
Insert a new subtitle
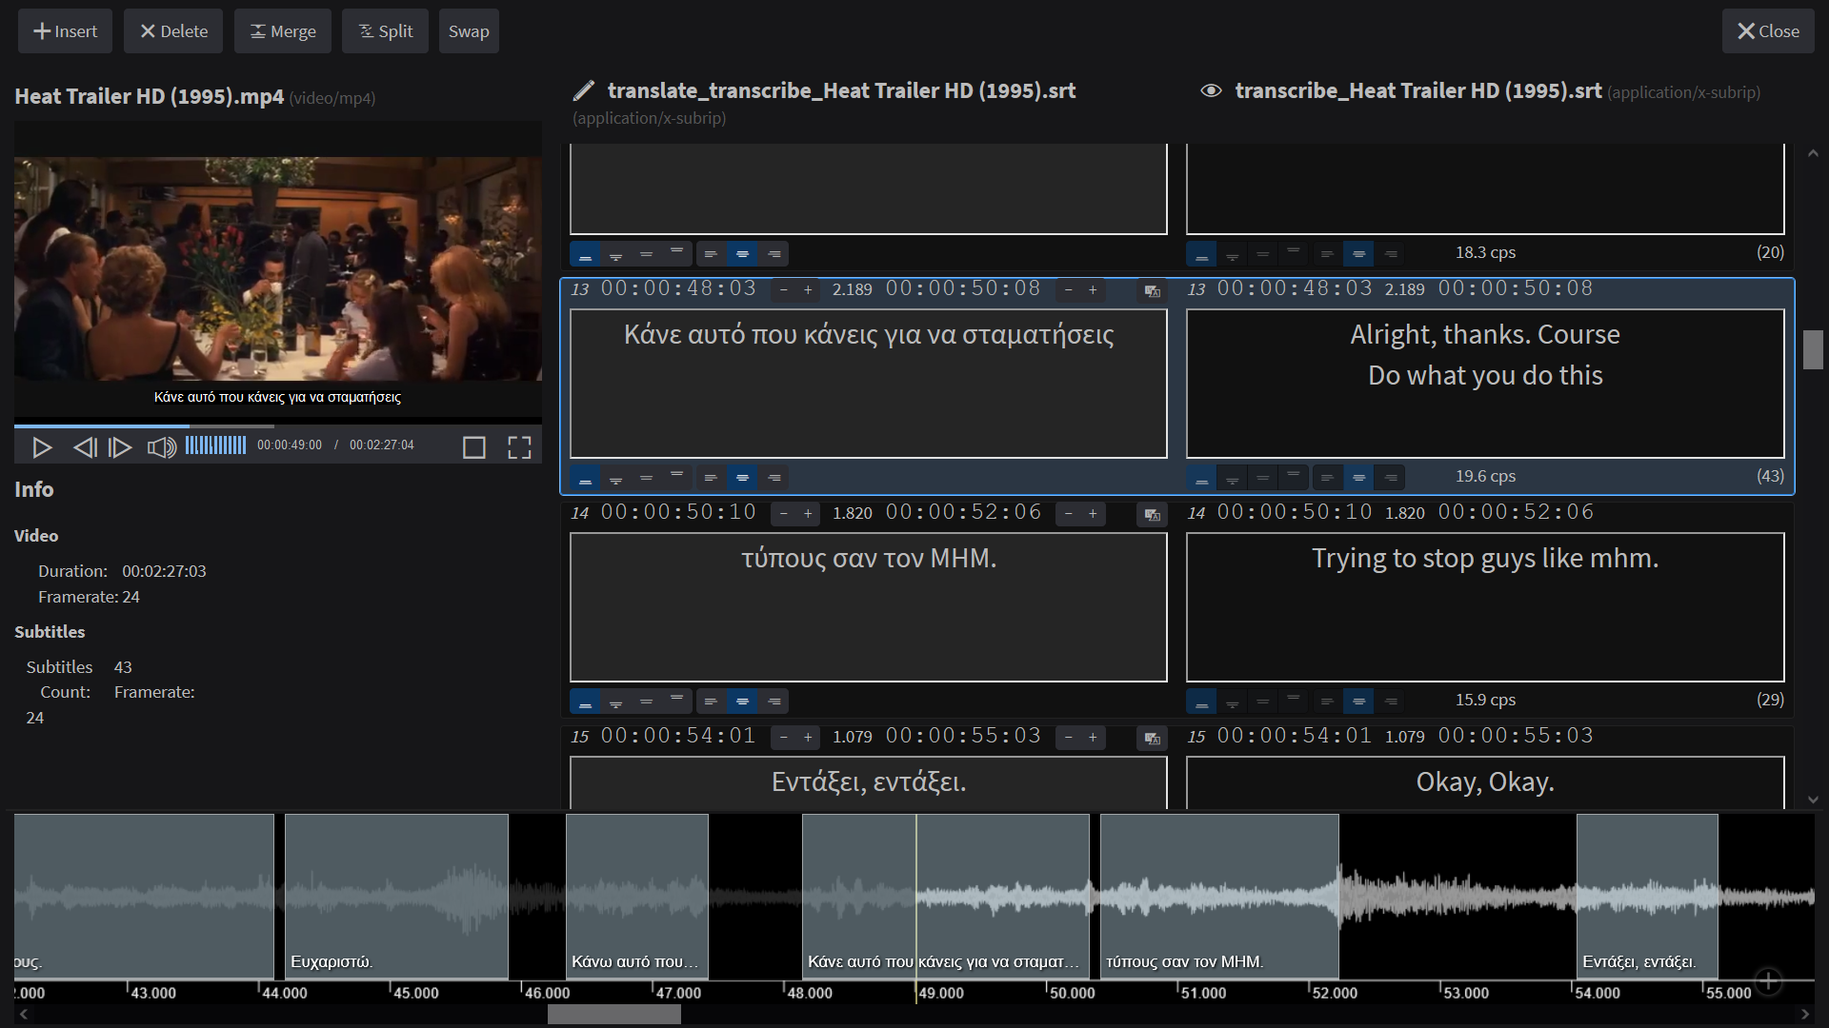pos(65,31)
